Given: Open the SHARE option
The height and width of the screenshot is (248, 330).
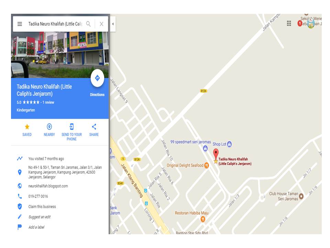Looking at the screenshot, I should point(94,130).
